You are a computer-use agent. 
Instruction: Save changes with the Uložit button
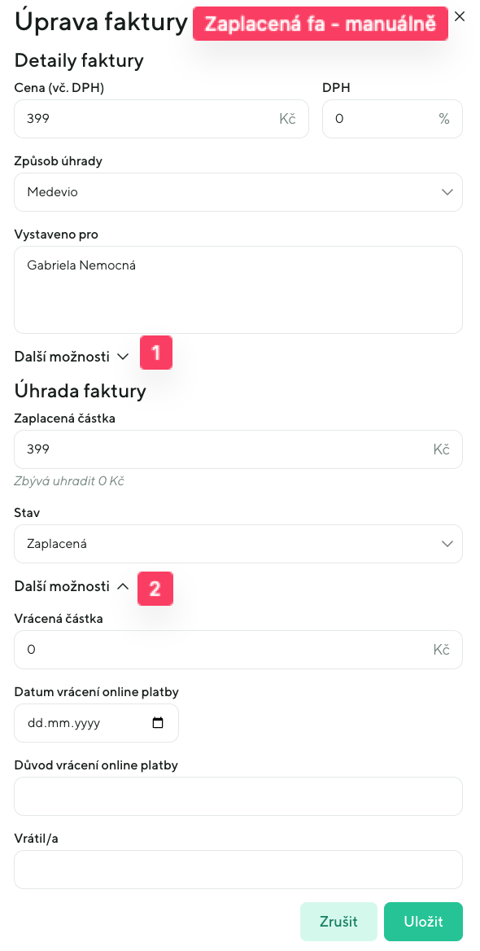(423, 921)
